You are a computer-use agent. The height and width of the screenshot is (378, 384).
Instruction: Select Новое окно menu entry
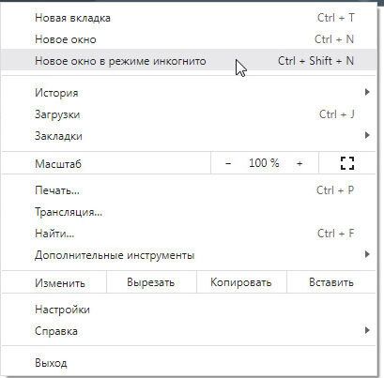coord(189,39)
